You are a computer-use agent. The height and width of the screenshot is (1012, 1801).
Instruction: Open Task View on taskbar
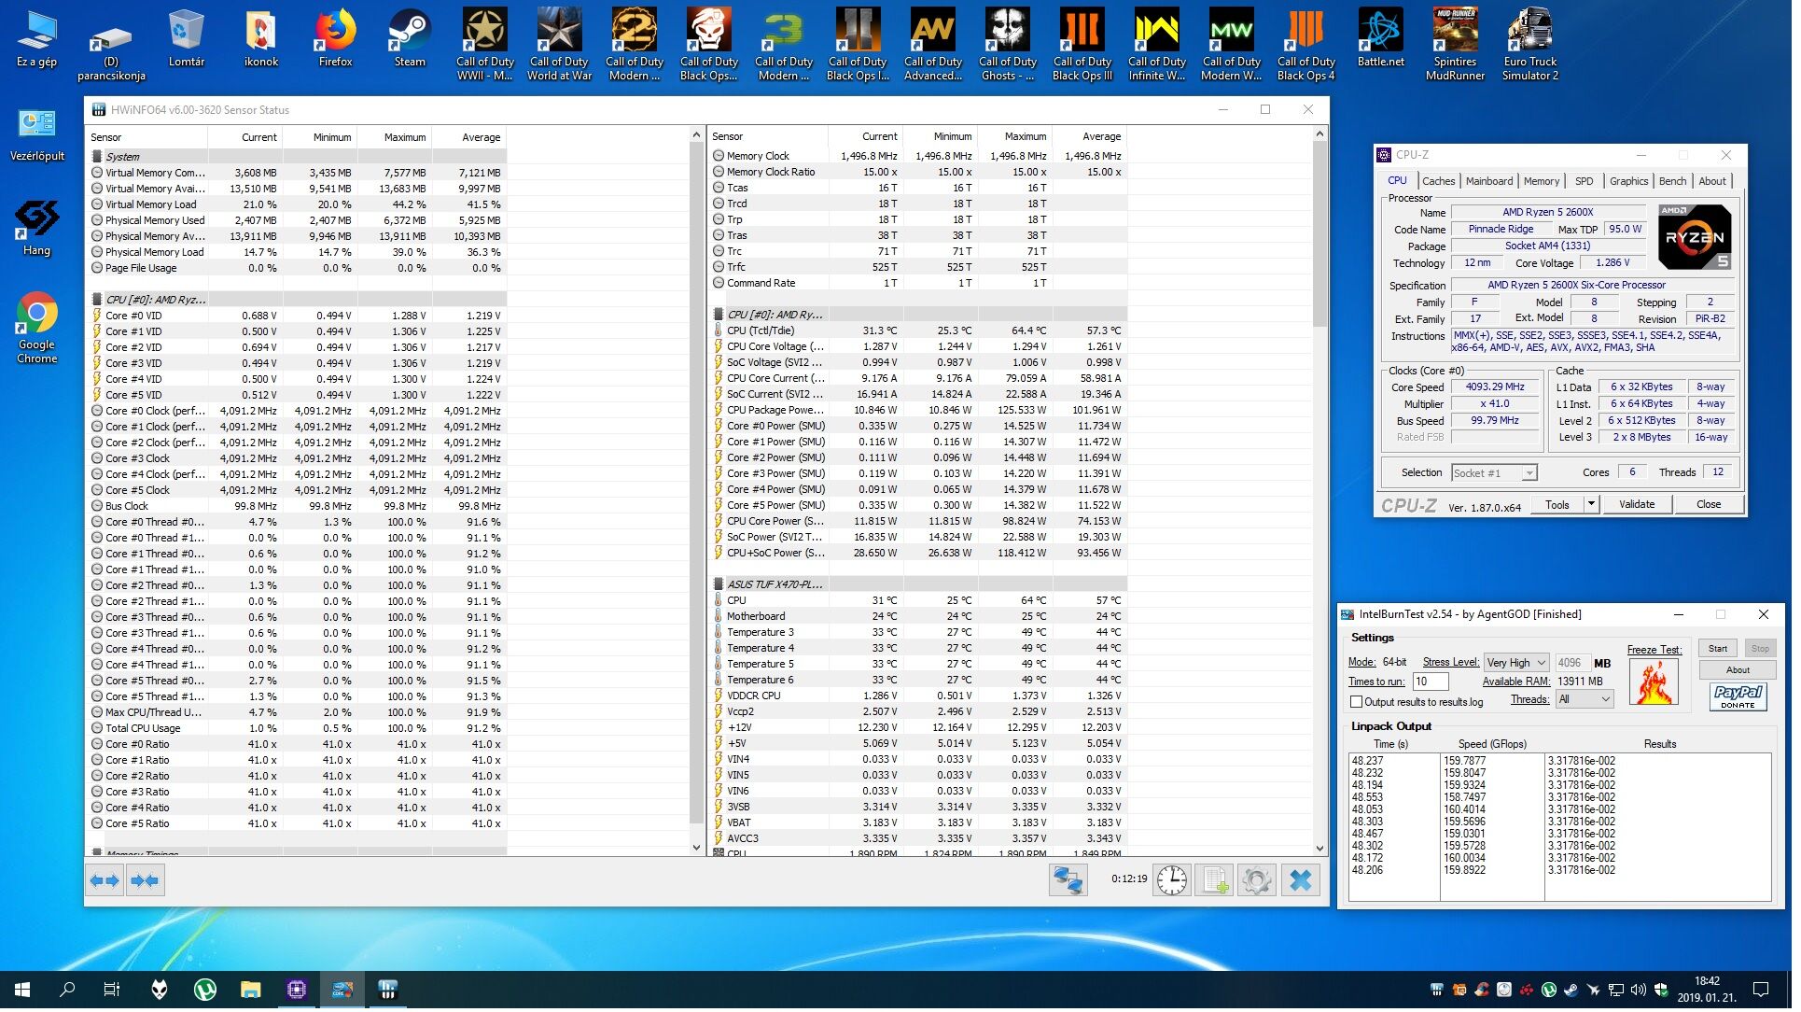[x=112, y=994]
